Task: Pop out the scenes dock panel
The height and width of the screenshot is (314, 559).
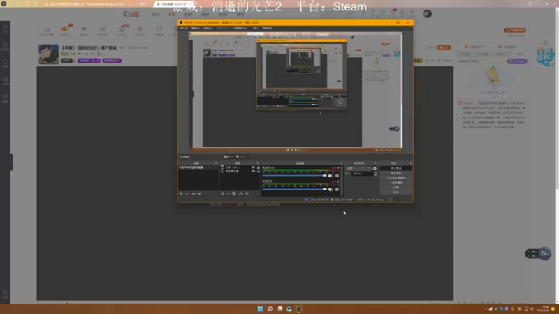Action: (216, 163)
